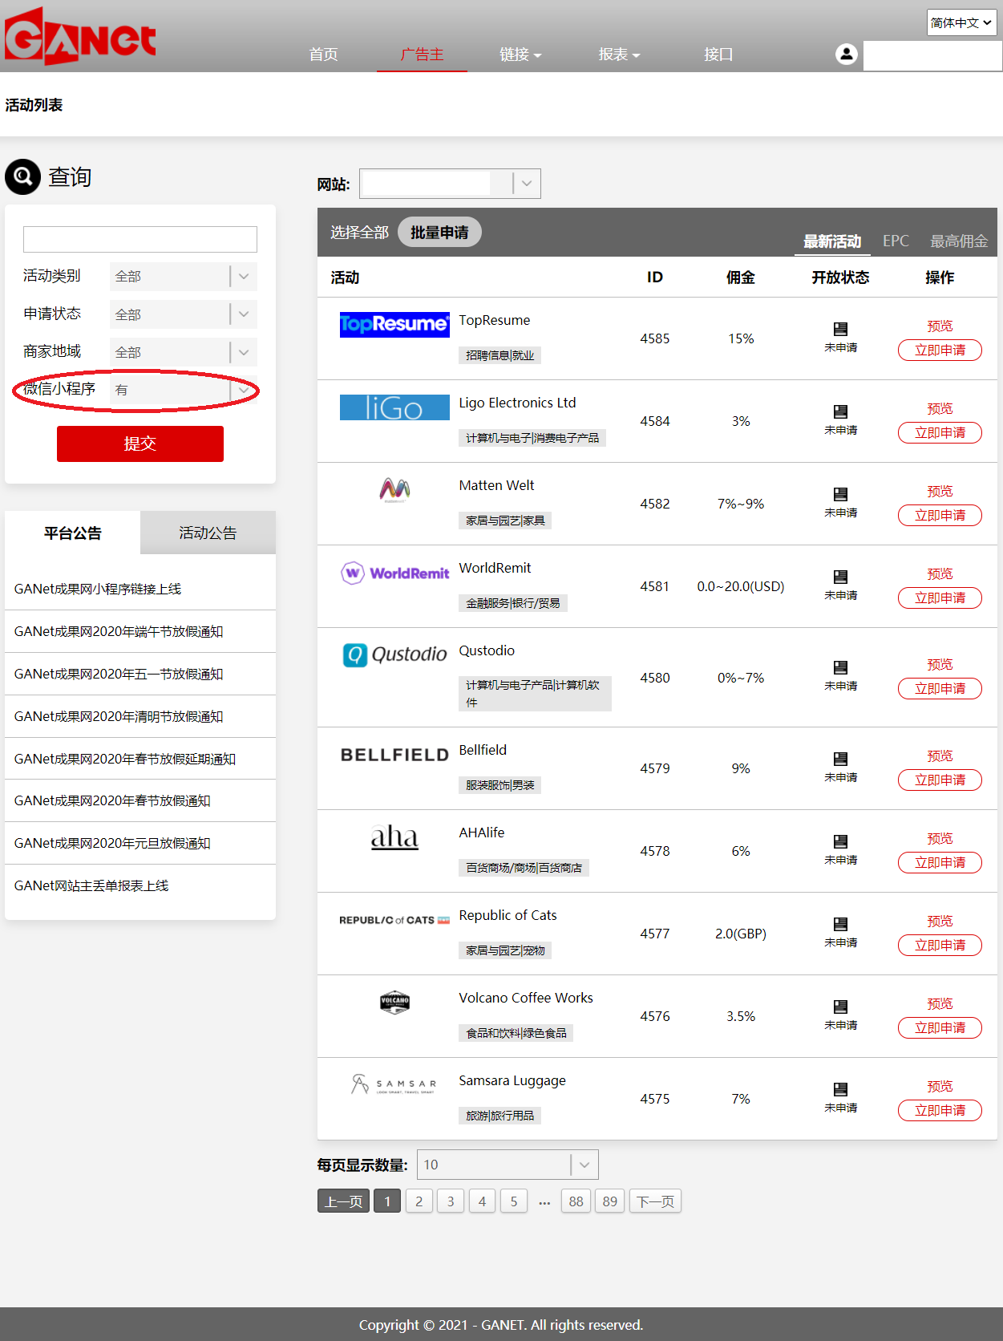
Task: Click the 批量申请 button
Action: point(439,232)
